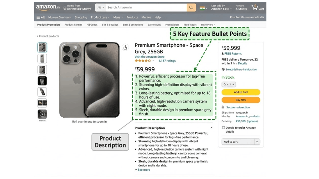Image resolution: width=319 pixels, height=179 pixels.
Task: Click the delivery location pin icon
Action: [x=223, y=70]
